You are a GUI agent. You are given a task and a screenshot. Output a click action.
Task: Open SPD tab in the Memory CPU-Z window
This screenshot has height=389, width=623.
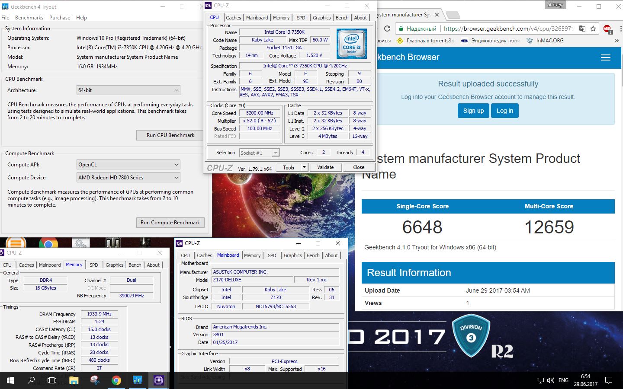point(94,265)
